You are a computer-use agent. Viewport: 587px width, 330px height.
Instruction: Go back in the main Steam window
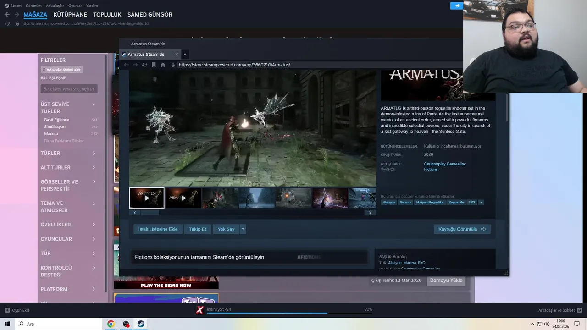point(7,15)
